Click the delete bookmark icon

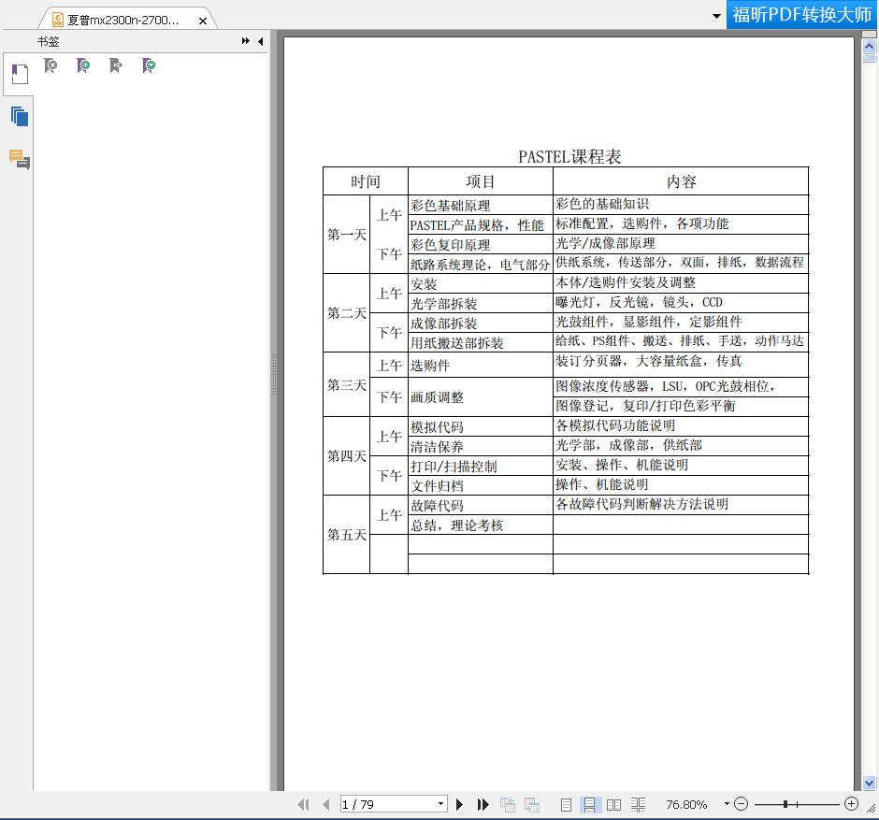[x=50, y=65]
